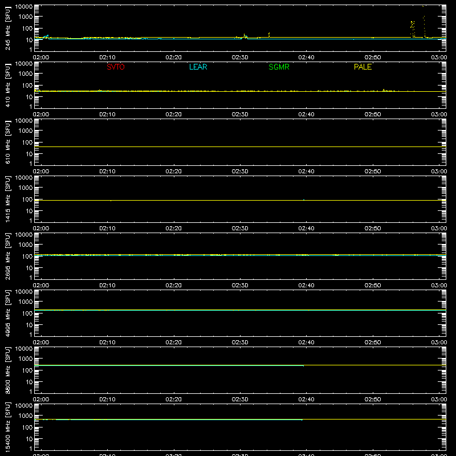
Task: Click the 02:10 tick under the 8800 MHz plot
Action: [x=107, y=400]
